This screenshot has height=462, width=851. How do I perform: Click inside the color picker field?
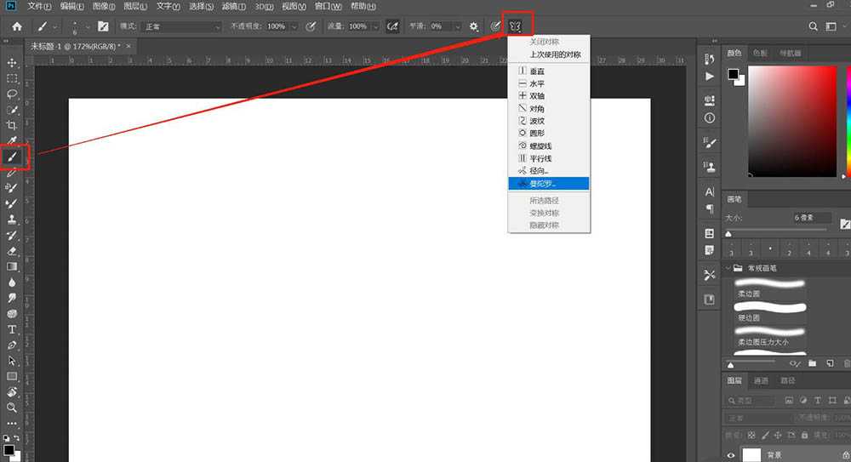pyautogui.click(x=791, y=119)
